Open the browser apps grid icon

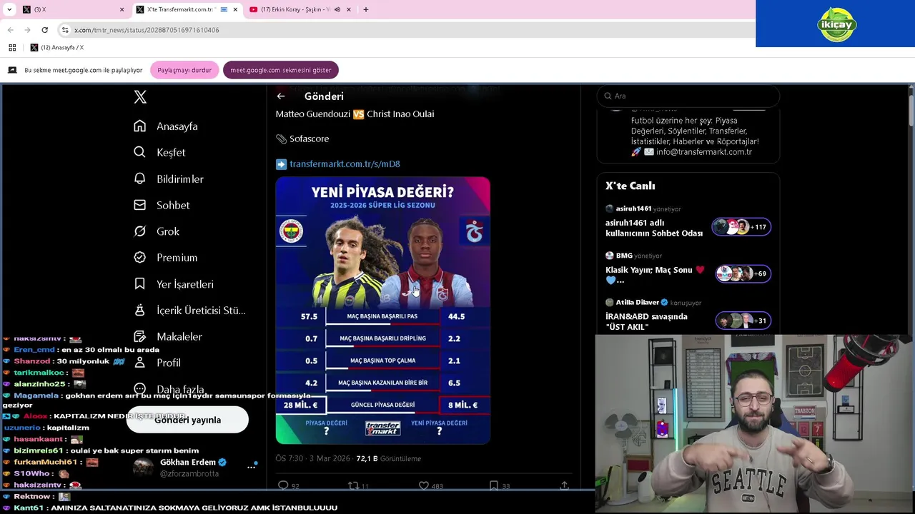pyautogui.click(x=12, y=47)
